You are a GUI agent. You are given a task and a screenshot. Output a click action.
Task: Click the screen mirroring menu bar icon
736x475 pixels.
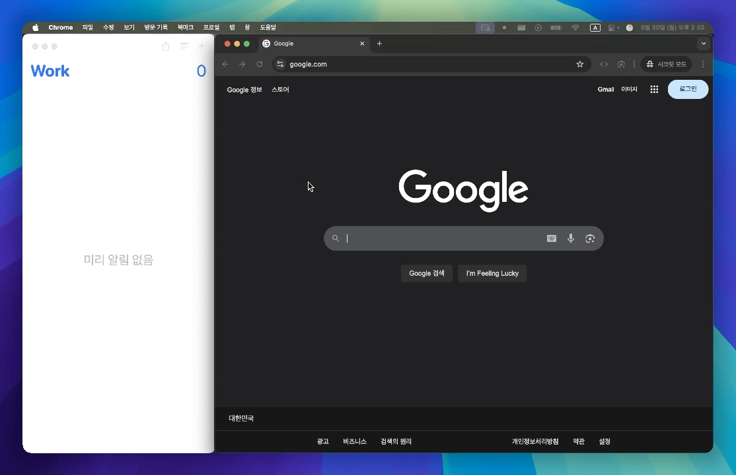click(486, 28)
